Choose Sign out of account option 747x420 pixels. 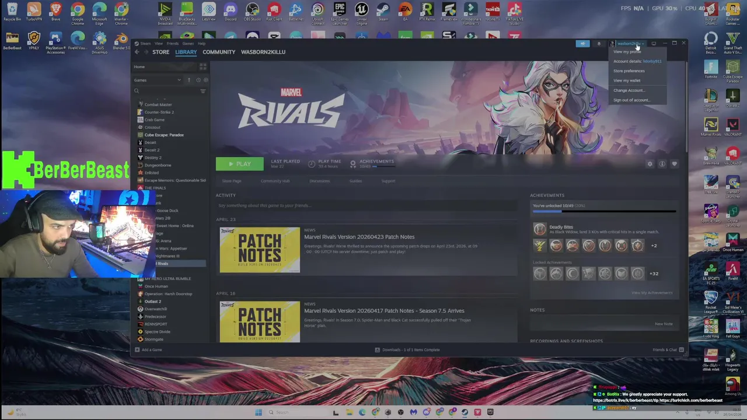631,100
